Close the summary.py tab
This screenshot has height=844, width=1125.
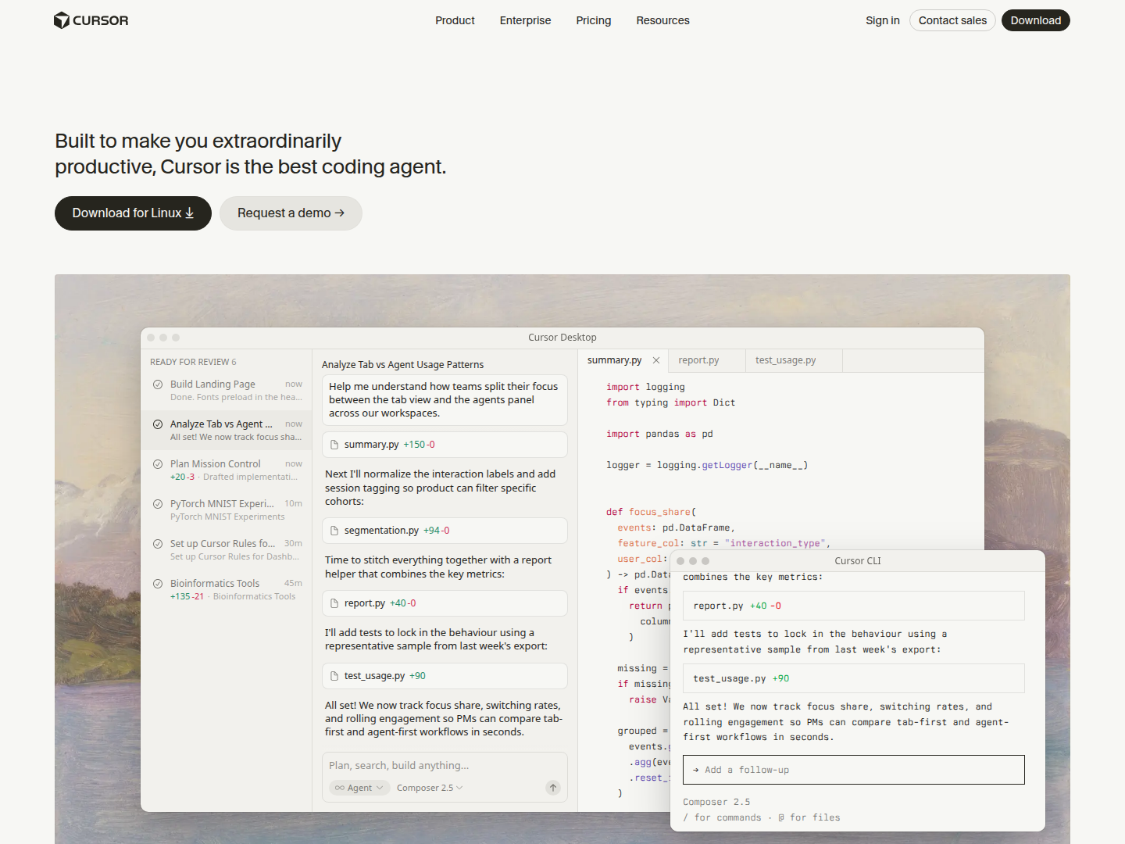[x=656, y=360]
